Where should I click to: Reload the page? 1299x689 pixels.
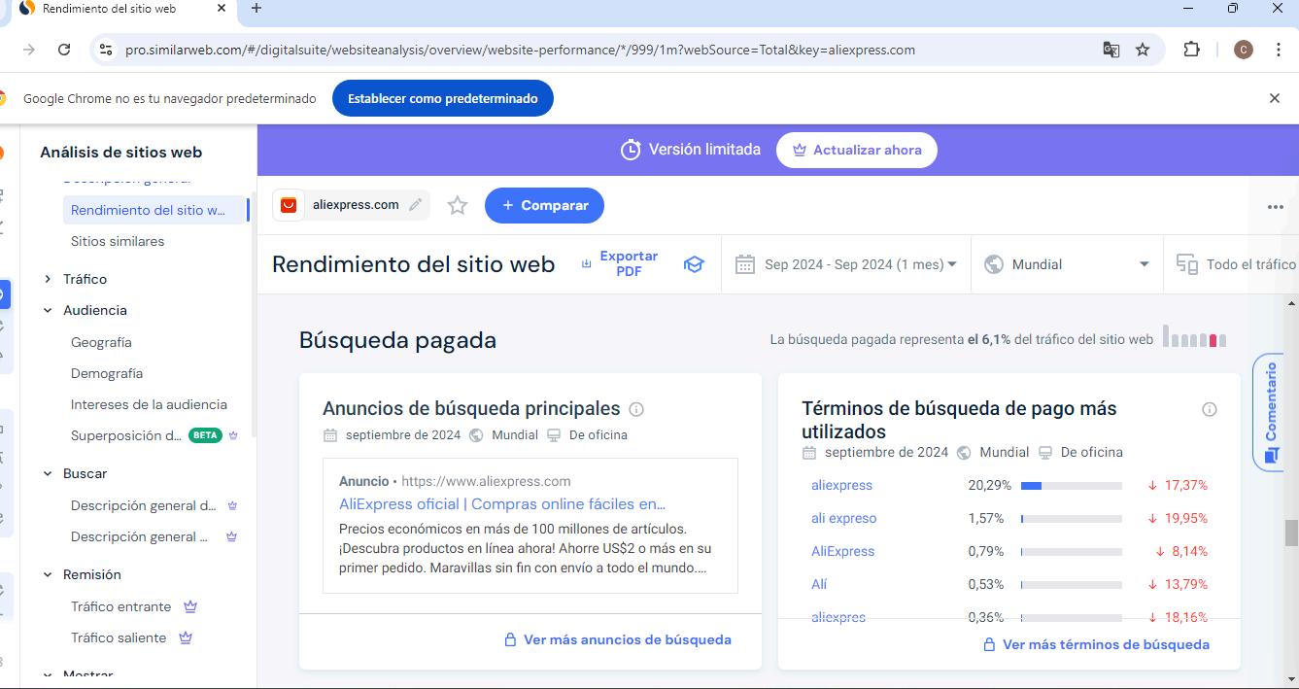(x=64, y=50)
